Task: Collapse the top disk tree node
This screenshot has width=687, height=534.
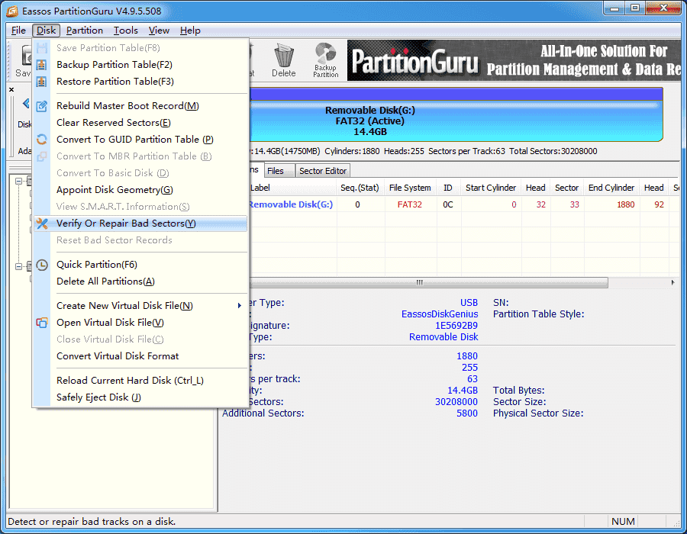Action: pyautogui.click(x=19, y=181)
